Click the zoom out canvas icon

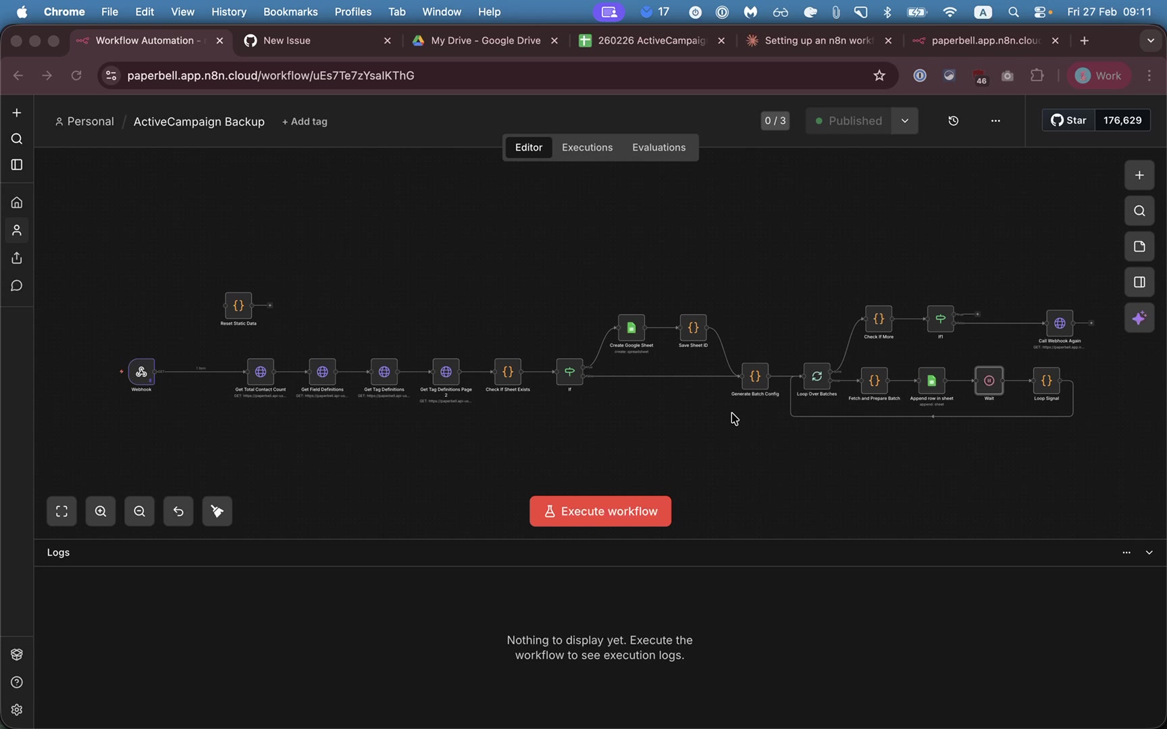139,512
